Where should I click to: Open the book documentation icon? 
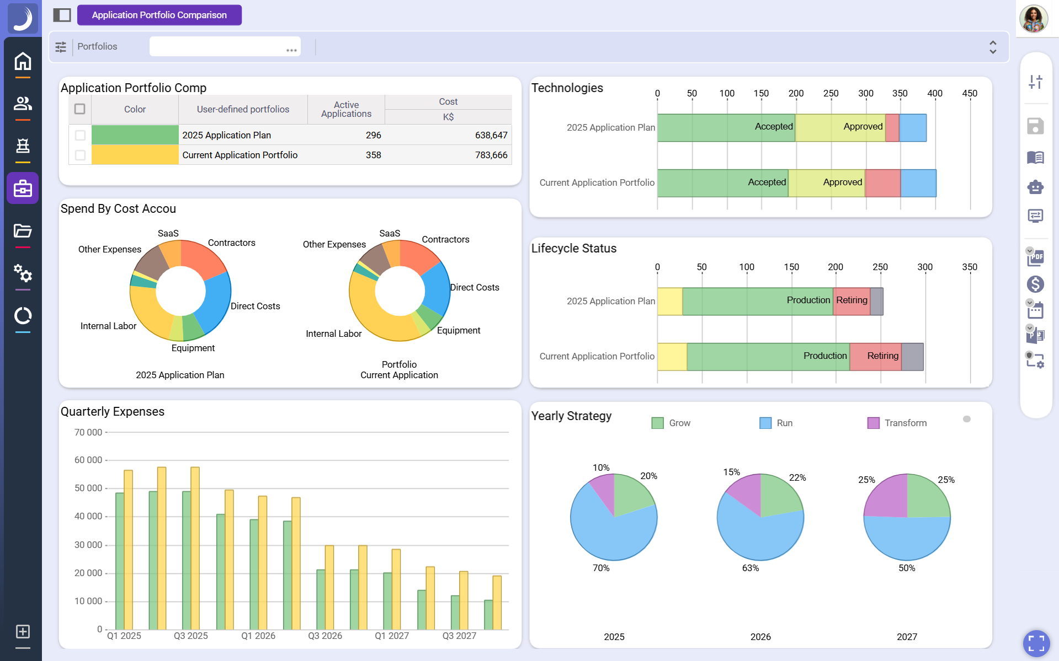[x=1036, y=158]
